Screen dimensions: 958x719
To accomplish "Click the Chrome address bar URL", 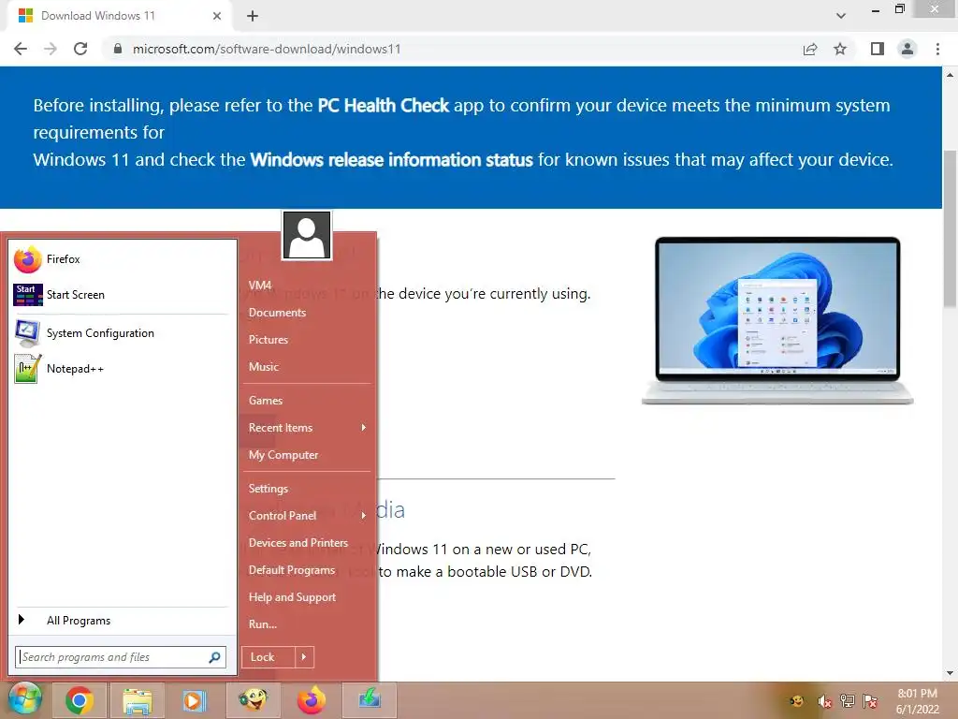I will tap(267, 49).
